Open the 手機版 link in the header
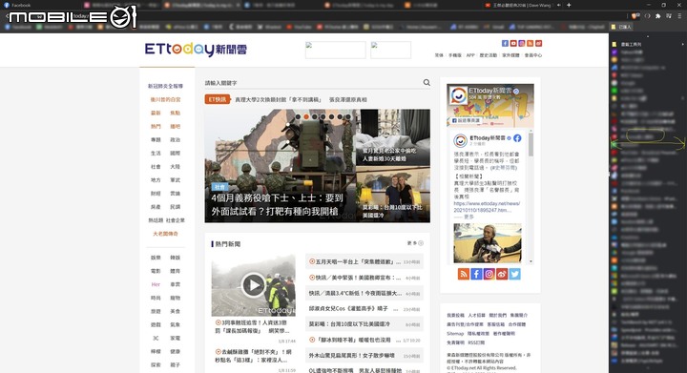 pos(455,55)
